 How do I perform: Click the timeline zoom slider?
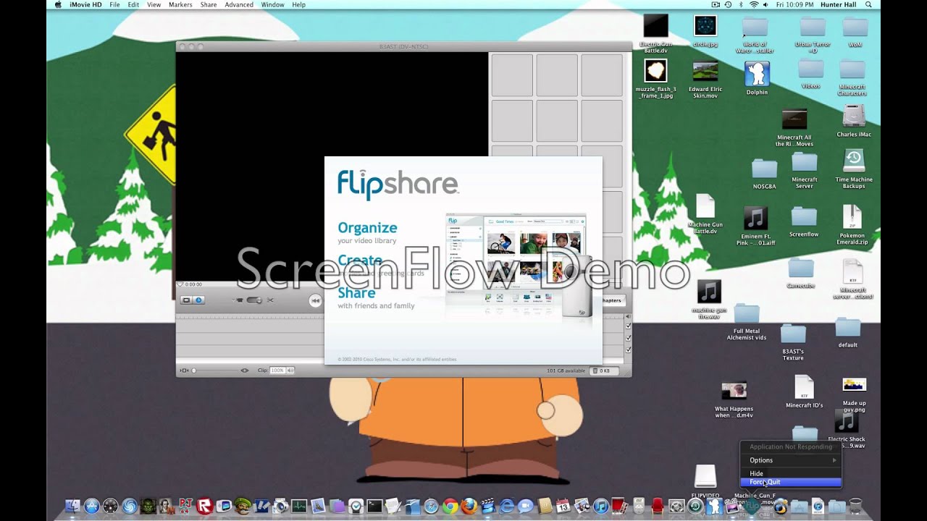[216, 370]
